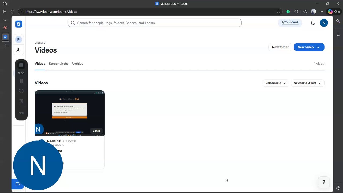343x193 pixels.
Task: Switch to the Archive tab
Action: click(77, 64)
